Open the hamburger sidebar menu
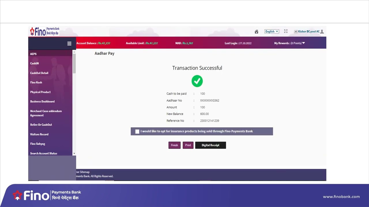 69,43
